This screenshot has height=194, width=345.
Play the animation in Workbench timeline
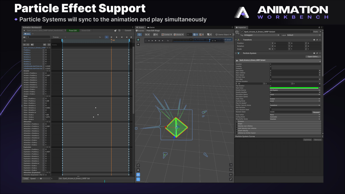pyautogui.click(x=116, y=37)
